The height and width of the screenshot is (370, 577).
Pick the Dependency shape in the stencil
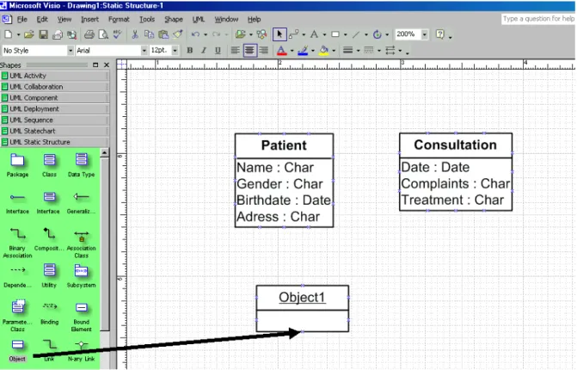pyautogui.click(x=17, y=276)
